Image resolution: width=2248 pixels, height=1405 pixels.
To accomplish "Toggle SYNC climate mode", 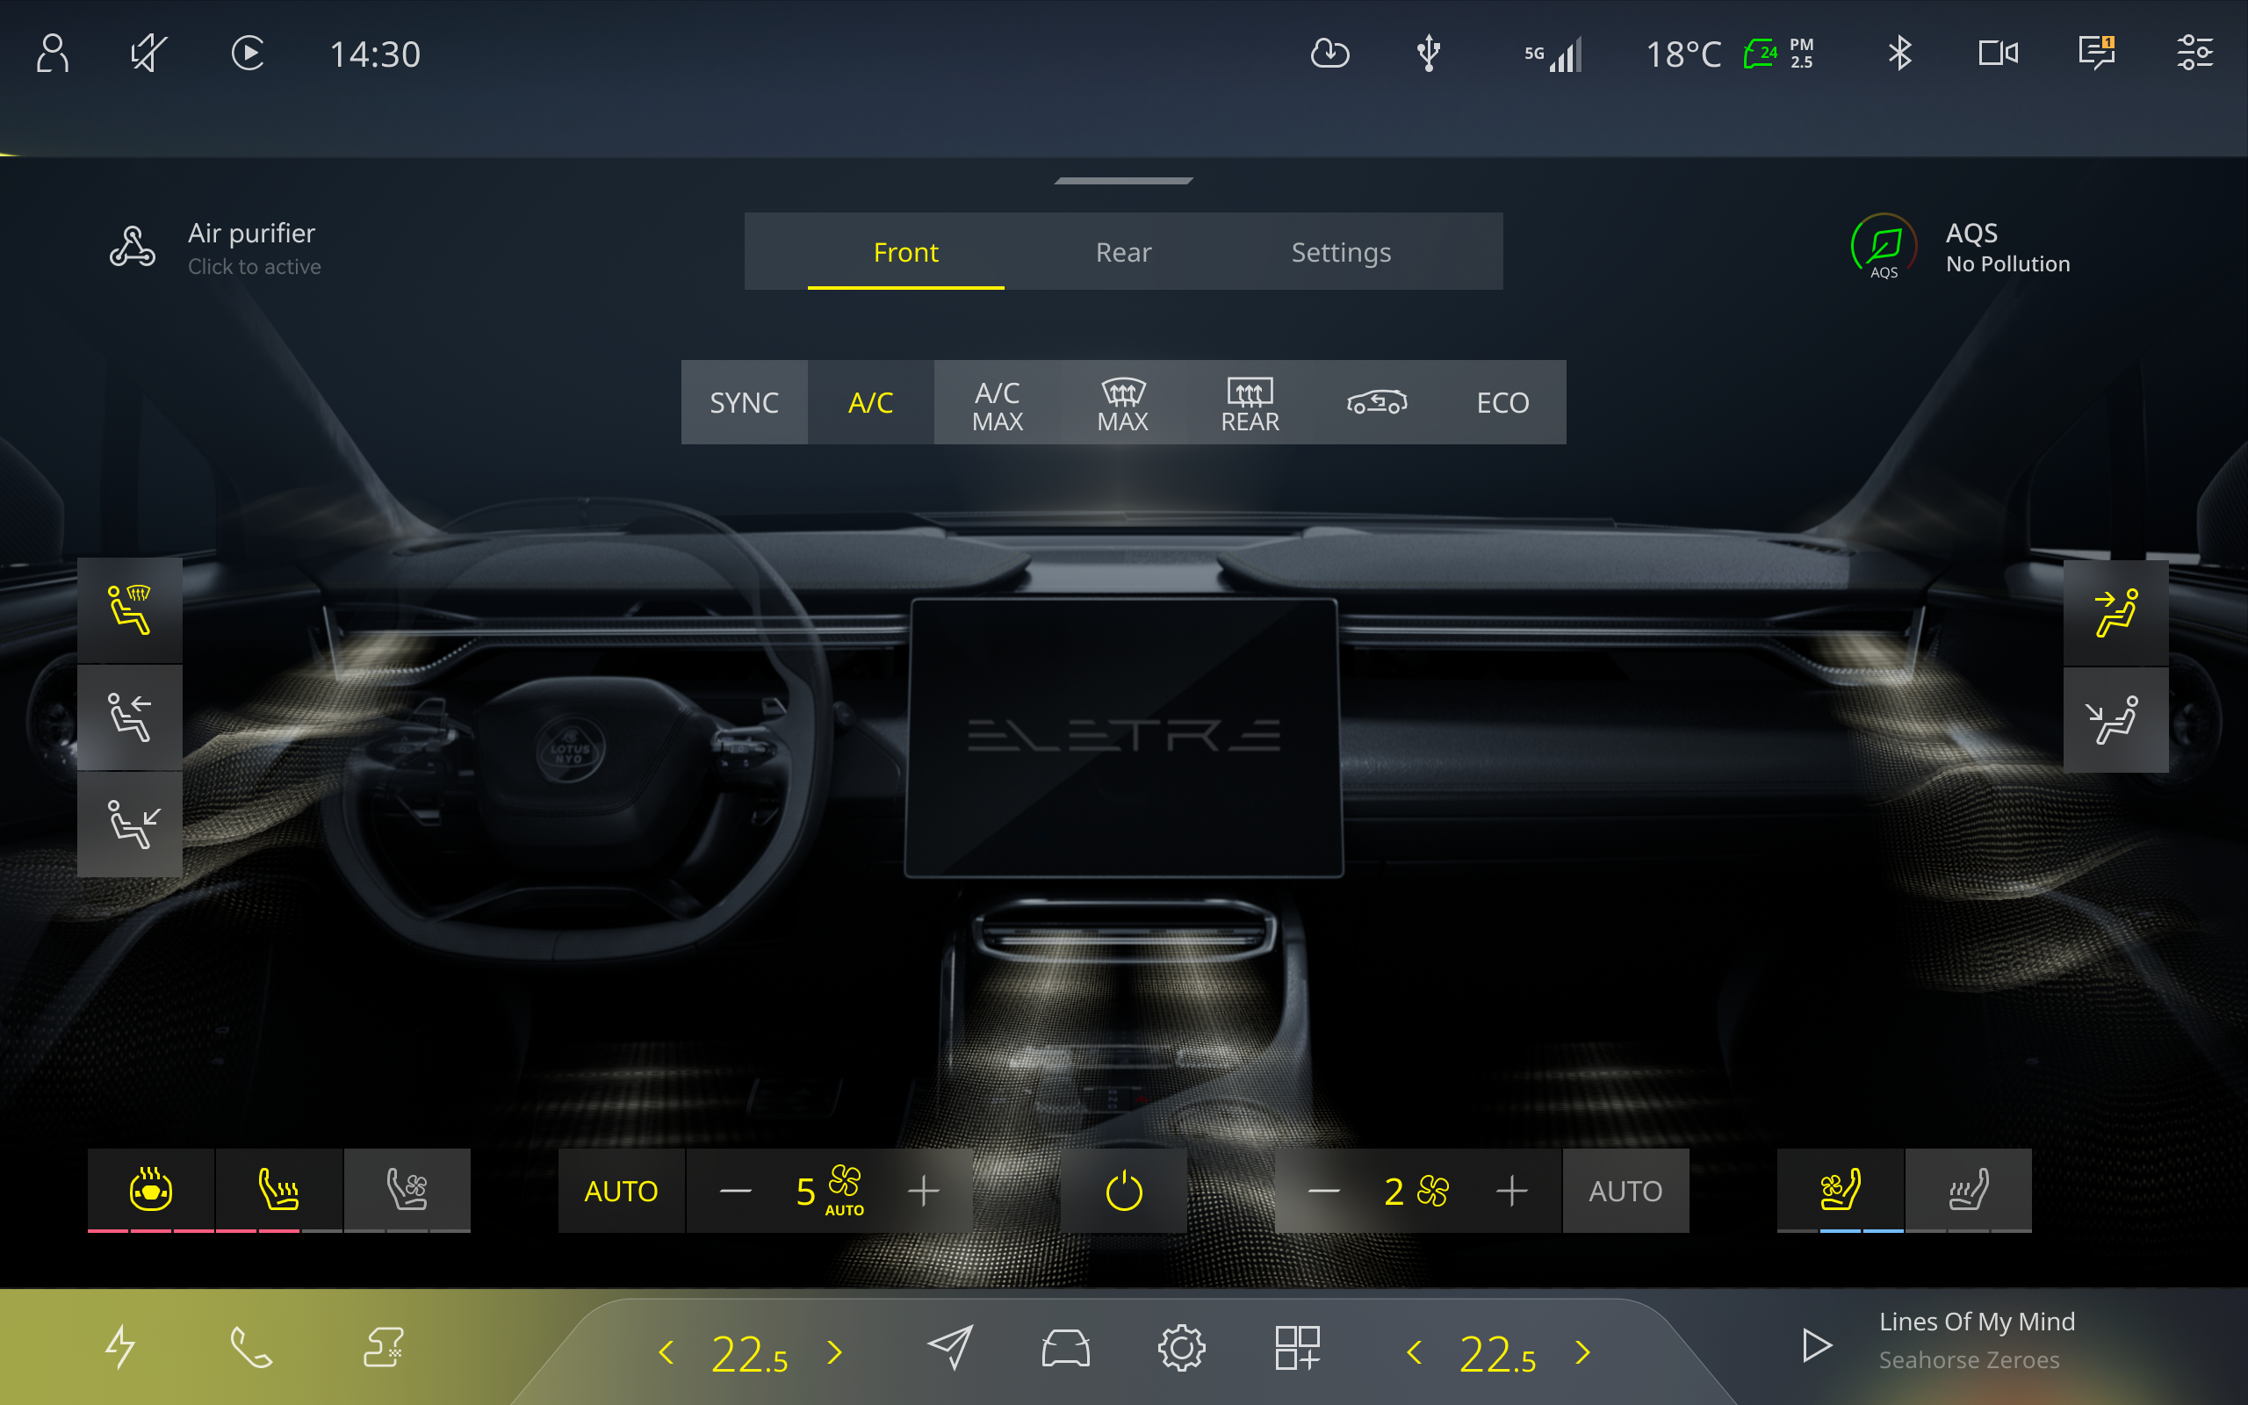I will coord(744,402).
